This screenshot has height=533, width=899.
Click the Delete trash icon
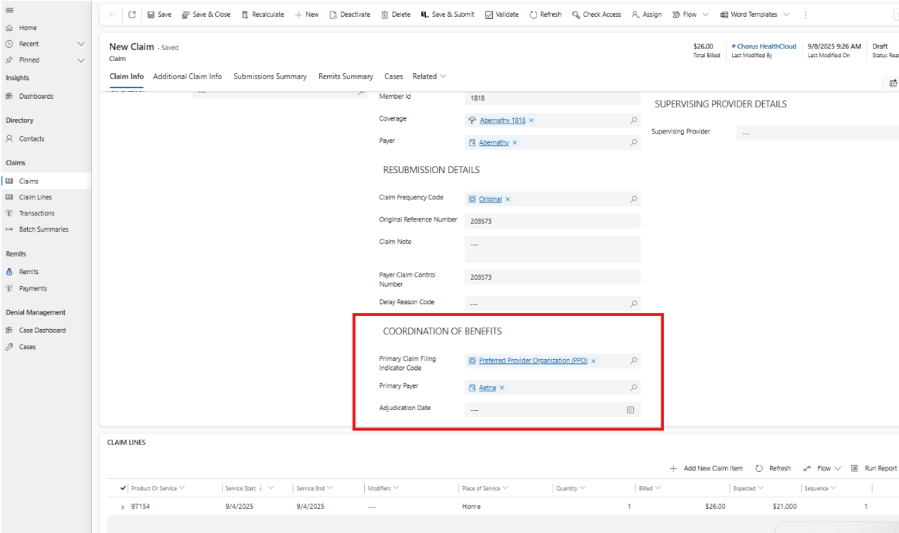coord(384,15)
